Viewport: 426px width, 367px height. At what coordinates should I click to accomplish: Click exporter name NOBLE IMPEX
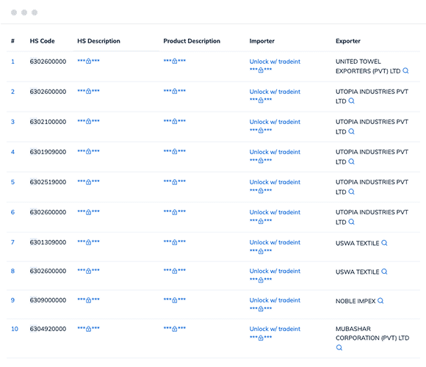pyautogui.click(x=355, y=301)
